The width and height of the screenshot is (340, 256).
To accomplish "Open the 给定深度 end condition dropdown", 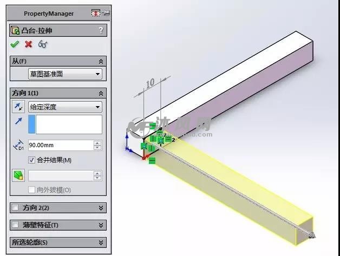I will click(x=65, y=107).
